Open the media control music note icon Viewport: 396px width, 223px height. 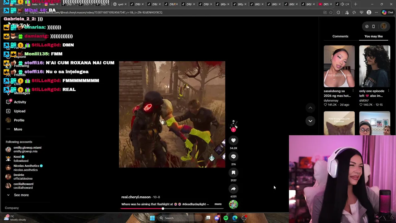tap(346, 12)
